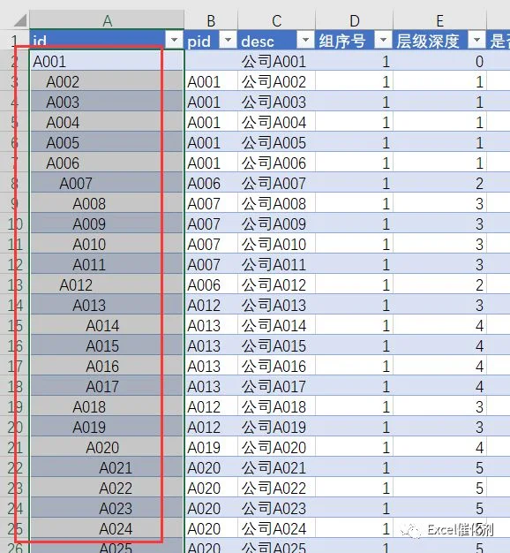Click row header 21
Image resolution: width=510 pixels, height=553 pixels.
tap(15, 448)
